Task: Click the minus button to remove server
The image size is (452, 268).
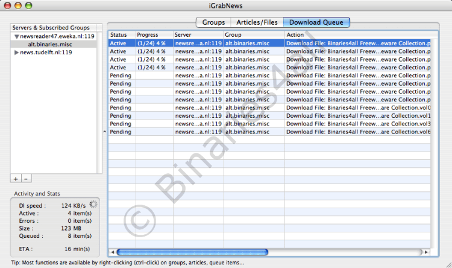Action: click(26, 179)
